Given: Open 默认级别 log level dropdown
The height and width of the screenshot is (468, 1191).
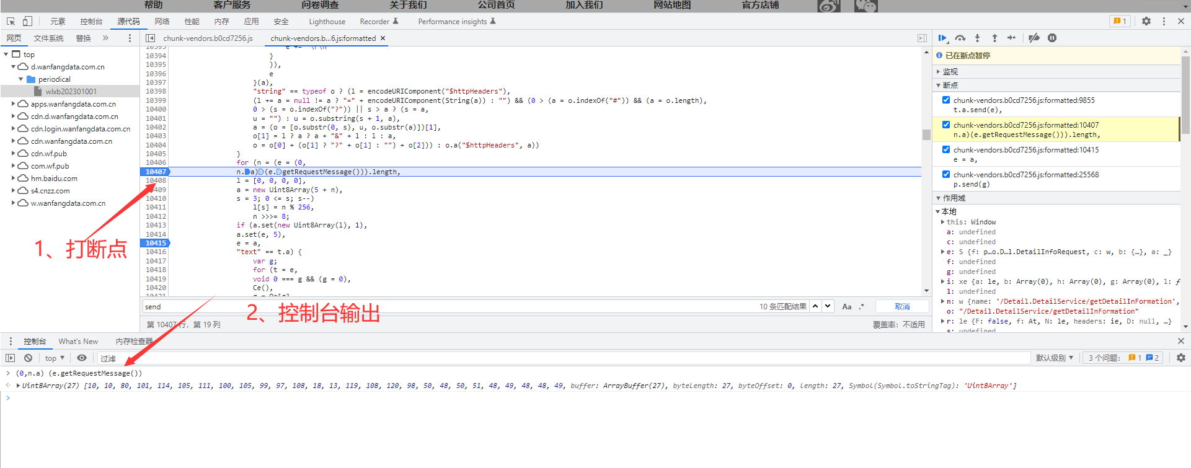Looking at the screenshot, I should [1055, 358].
